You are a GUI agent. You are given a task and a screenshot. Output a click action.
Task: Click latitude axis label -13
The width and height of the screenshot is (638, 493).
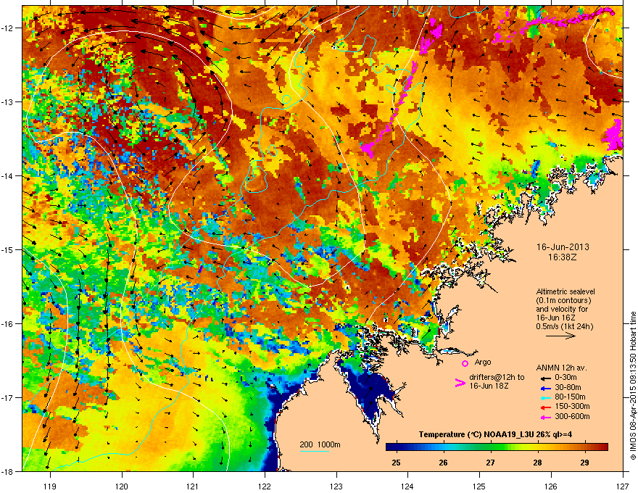[x=7, y=101]
